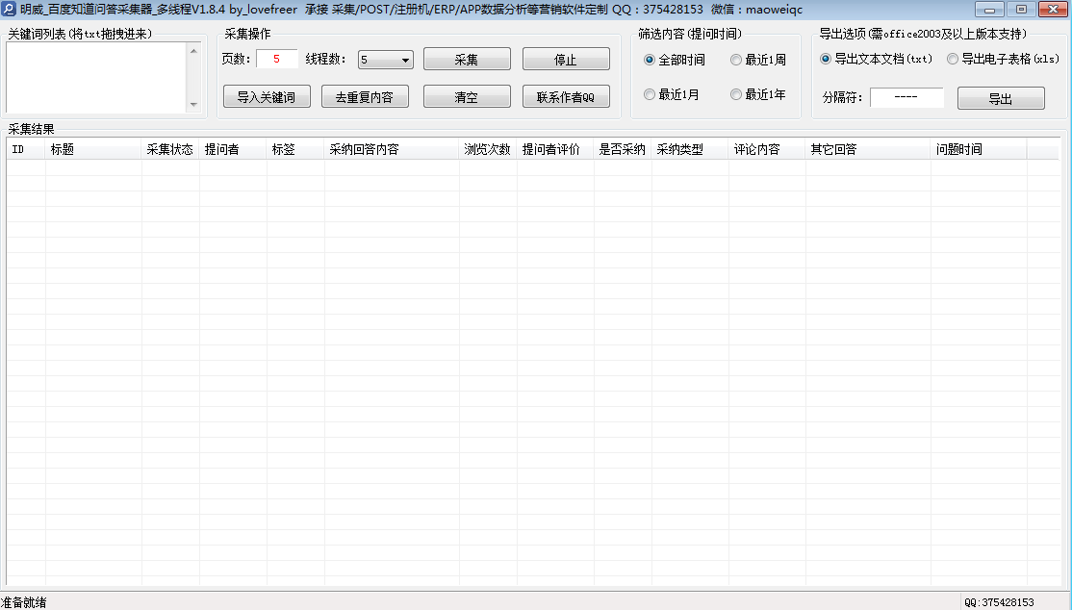Click the 提问者评价 column header

coord(555,149)
